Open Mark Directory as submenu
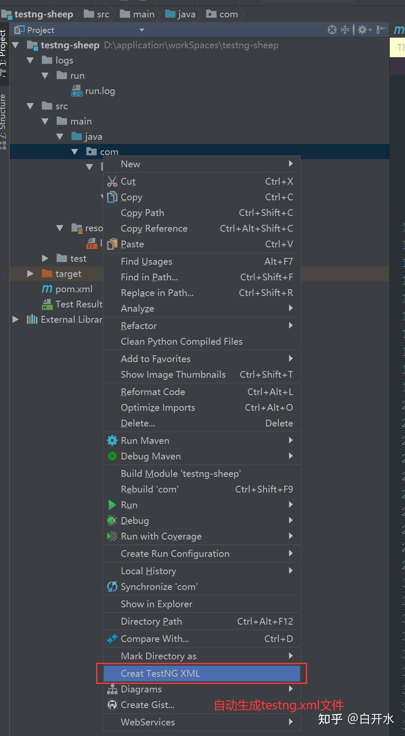The image size is (405, 736). tap(202, 656)
